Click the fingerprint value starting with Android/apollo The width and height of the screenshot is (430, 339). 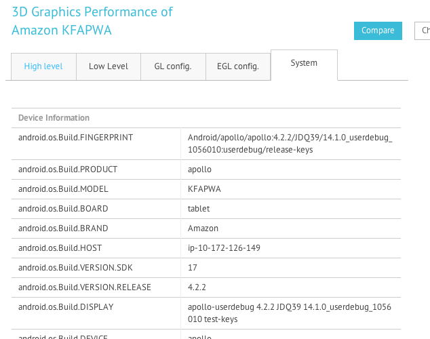click(x=290, y=143)
